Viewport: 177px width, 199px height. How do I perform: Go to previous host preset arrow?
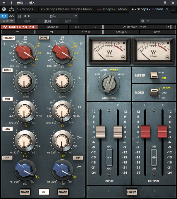pyautogui.click(x=25, y=16)
